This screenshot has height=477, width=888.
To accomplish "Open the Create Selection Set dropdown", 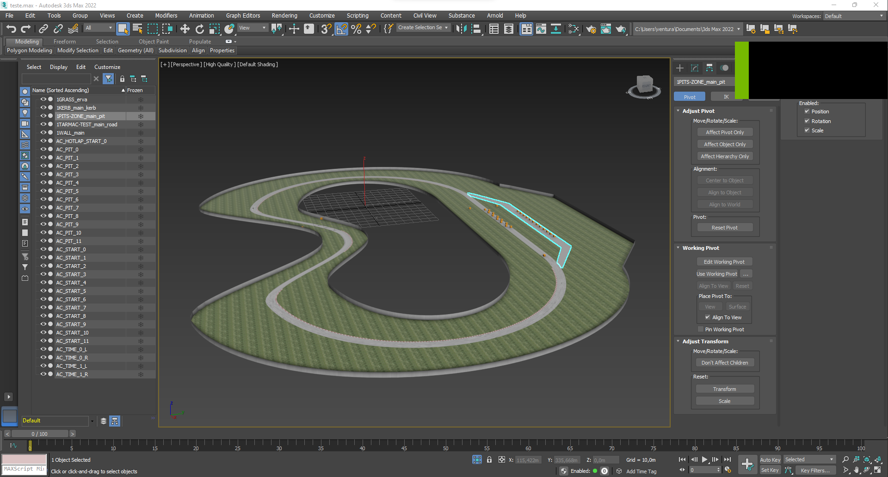I will tap(423, 28).
